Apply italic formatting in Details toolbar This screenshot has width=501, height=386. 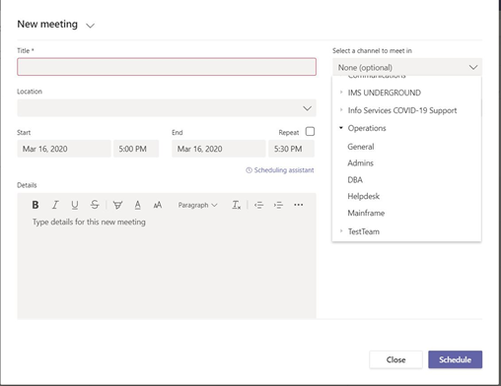pos(55,205)
